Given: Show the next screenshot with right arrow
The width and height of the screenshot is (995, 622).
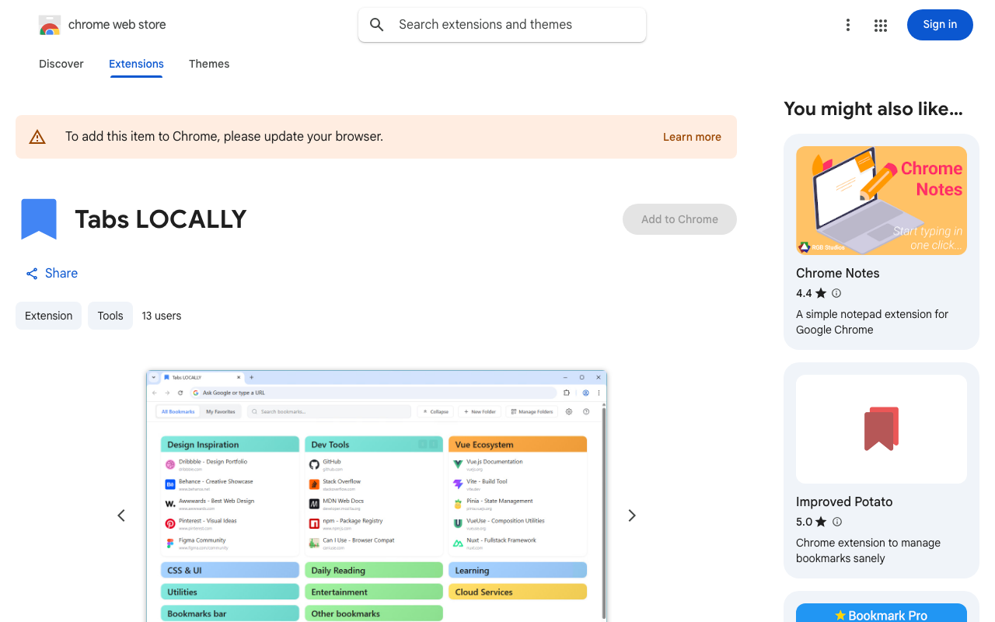Looking at the screenshot, I should pos(632,515).
